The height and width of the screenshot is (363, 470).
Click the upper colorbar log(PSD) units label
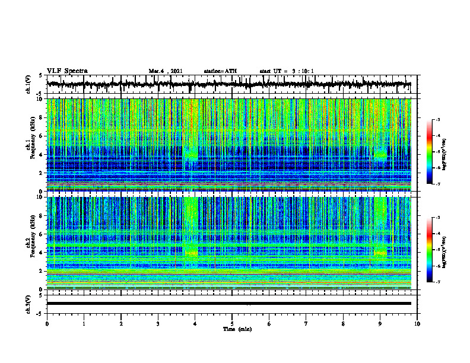point(444,154)
